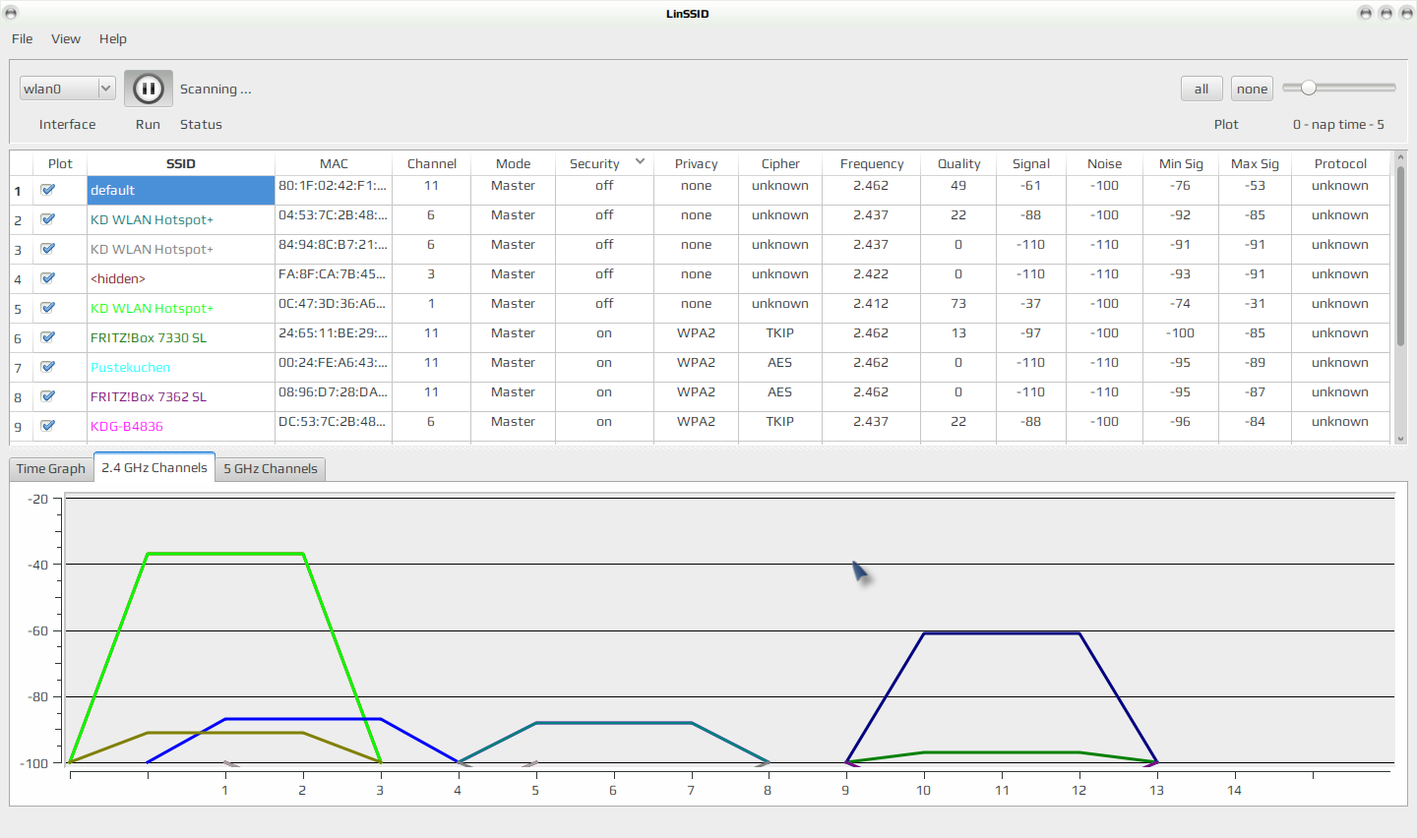Sort table by SSID column header
Screen dimensions: 1417x838
(x=181, y=163)
